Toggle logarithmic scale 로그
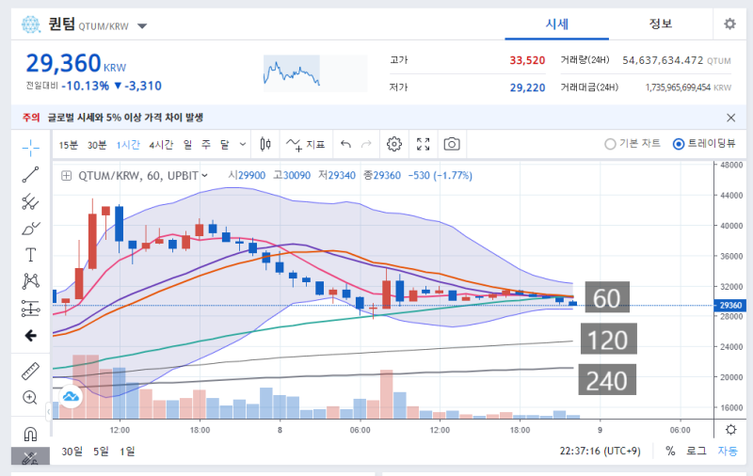This screenshot has width=753, height=476. click(x=696, y=451)
